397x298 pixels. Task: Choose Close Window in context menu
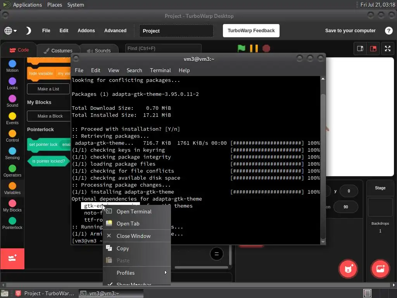pos(137,236)
